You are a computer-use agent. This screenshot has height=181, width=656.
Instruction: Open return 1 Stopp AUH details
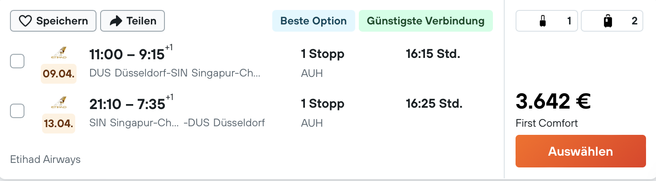tap(323, 104)
